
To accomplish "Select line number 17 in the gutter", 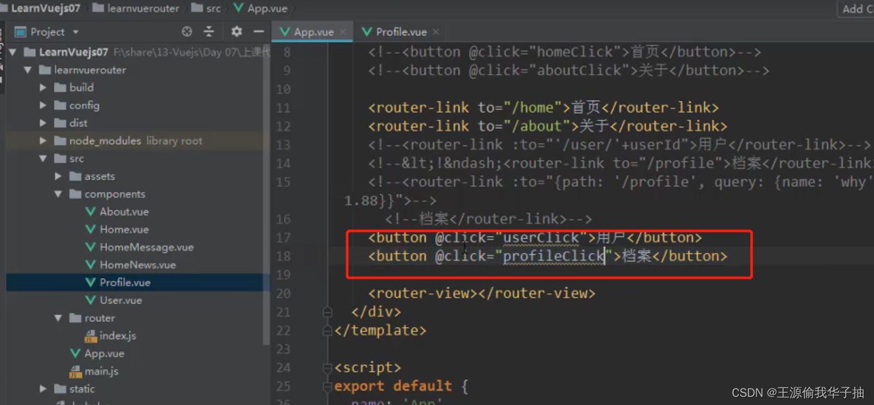I will 283,237.
